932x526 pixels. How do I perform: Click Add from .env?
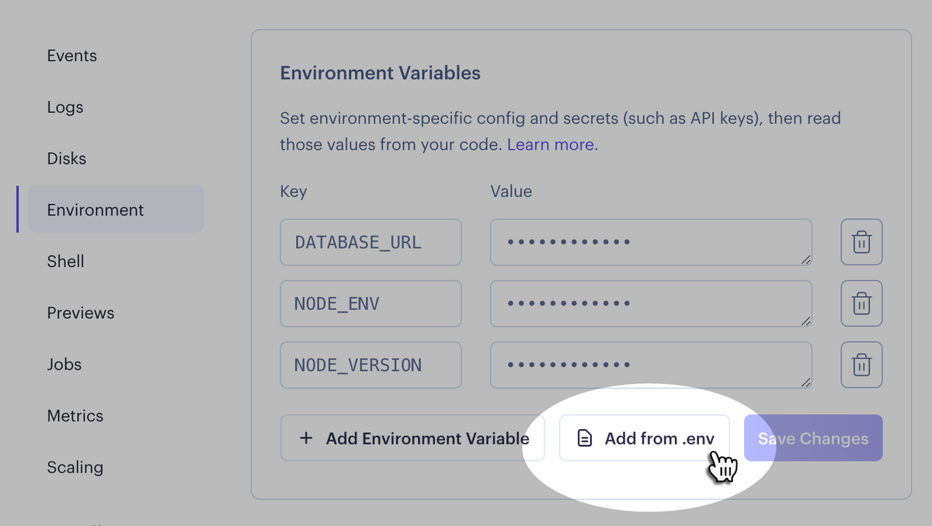pos(645,438)
